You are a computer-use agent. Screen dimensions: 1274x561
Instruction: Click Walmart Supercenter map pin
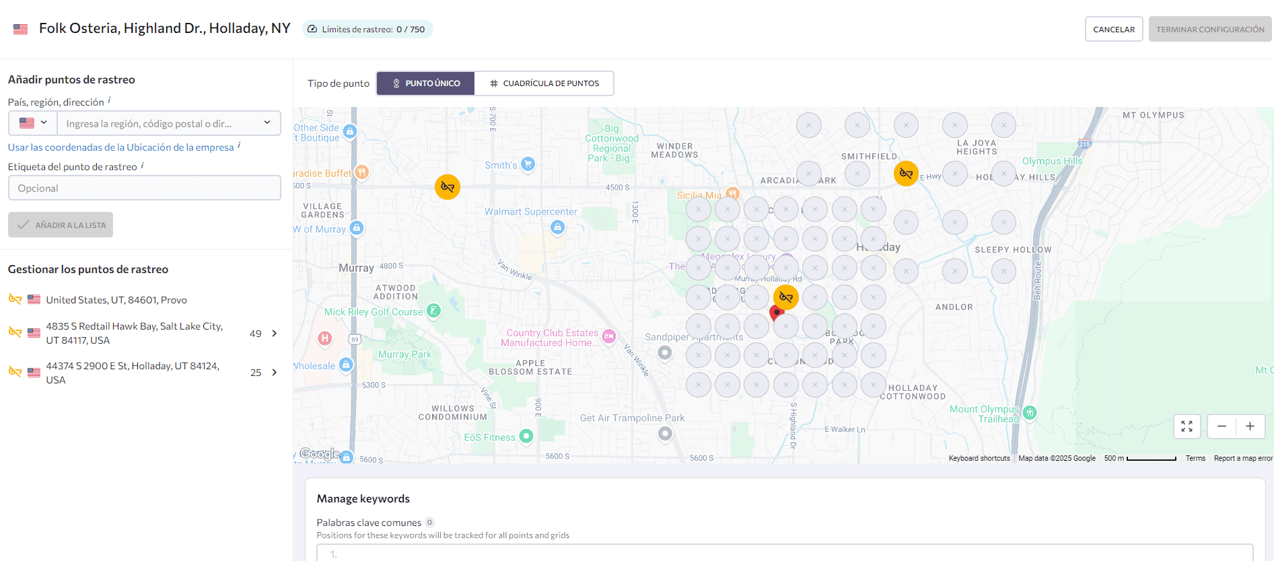click(557, 227)
